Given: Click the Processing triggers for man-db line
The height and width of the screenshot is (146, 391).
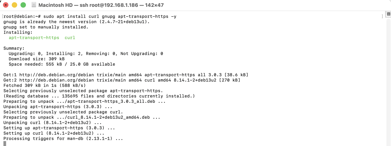Looking at the screenshot, I should coord(63,139).
